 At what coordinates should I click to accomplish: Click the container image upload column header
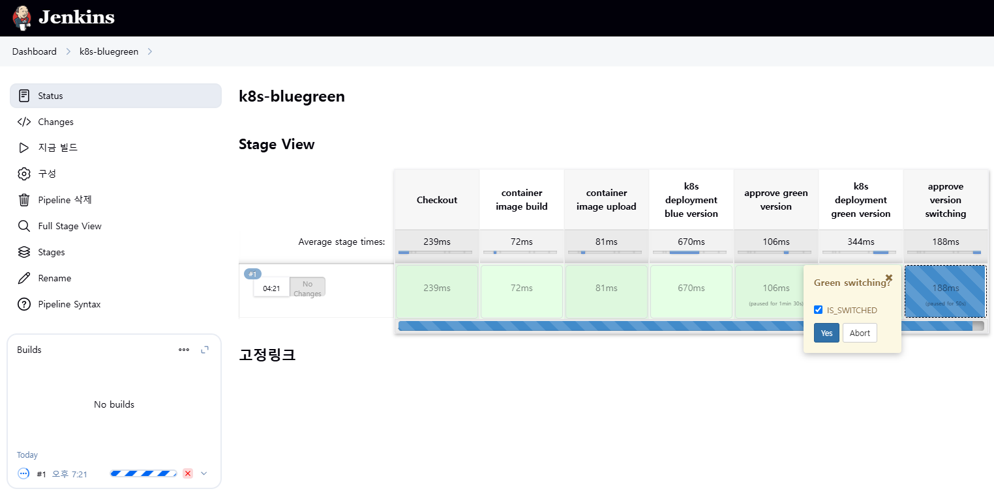pos(607,200)
